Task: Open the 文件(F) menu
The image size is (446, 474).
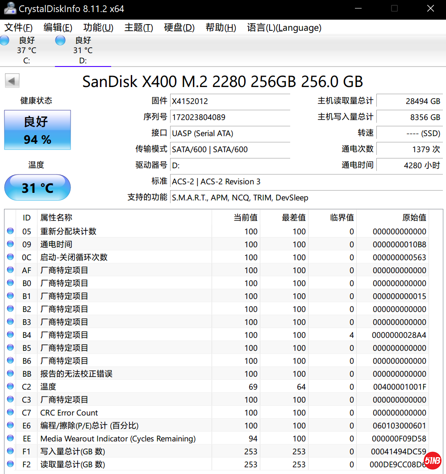Action: tap(19, 28)
